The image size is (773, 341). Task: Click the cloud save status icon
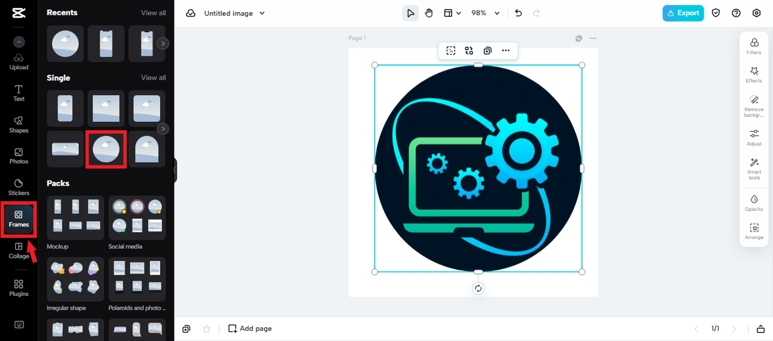pyautogui.click(x=191, y=13)
